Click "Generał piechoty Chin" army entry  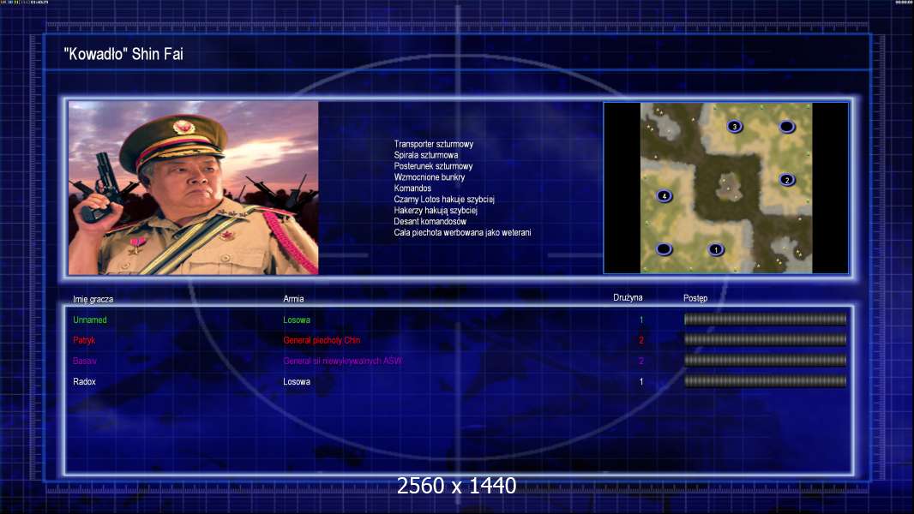322,340
